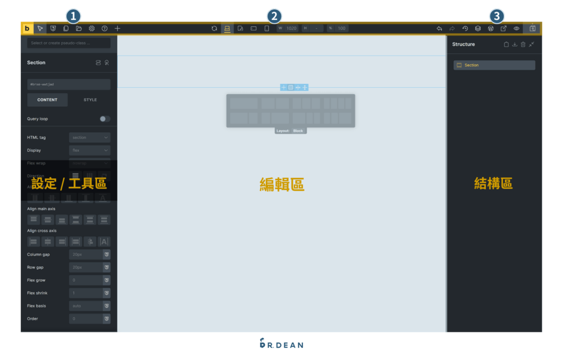Click the pseudo-class input field
Image resolution: width=563 pixels, height=354 pixels.
68,43
